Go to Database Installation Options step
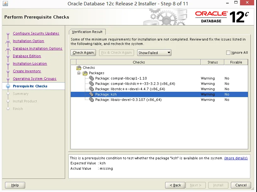 click(37, 48)
